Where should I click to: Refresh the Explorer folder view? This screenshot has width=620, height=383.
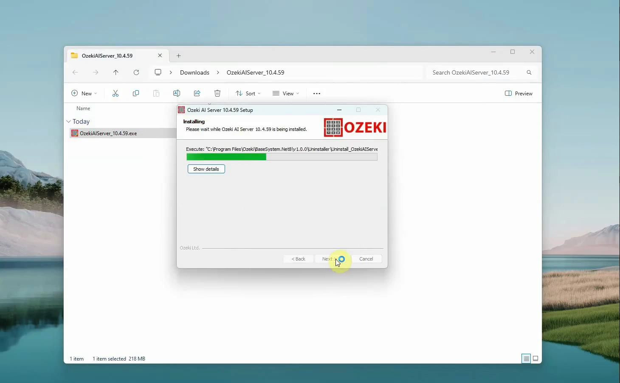(136, 72)
